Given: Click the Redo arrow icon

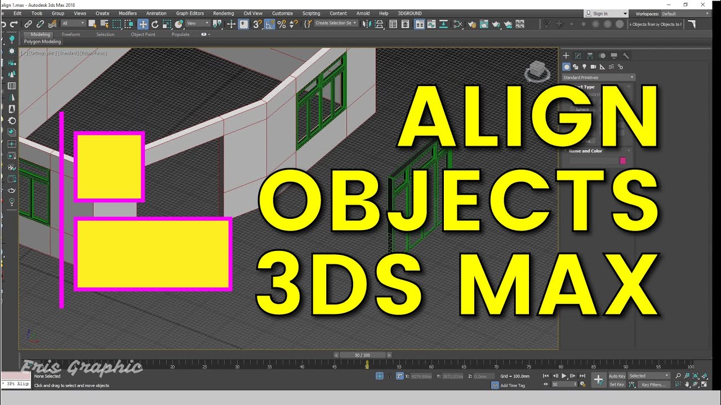Looking at the screenshot, I should (x=14, y=24).
